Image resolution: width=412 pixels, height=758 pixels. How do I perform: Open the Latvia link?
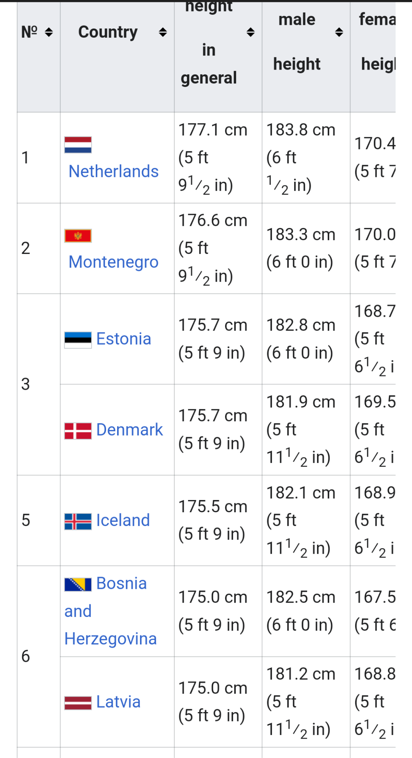118,702
